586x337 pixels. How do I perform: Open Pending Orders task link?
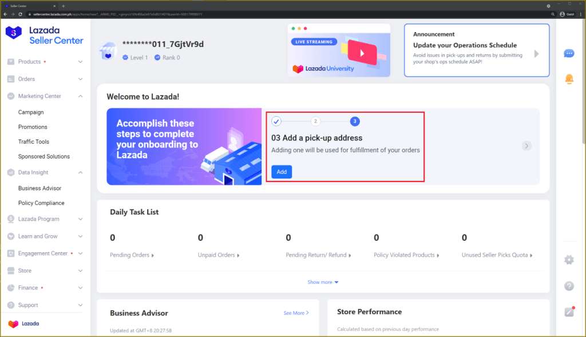click(132, 255)
